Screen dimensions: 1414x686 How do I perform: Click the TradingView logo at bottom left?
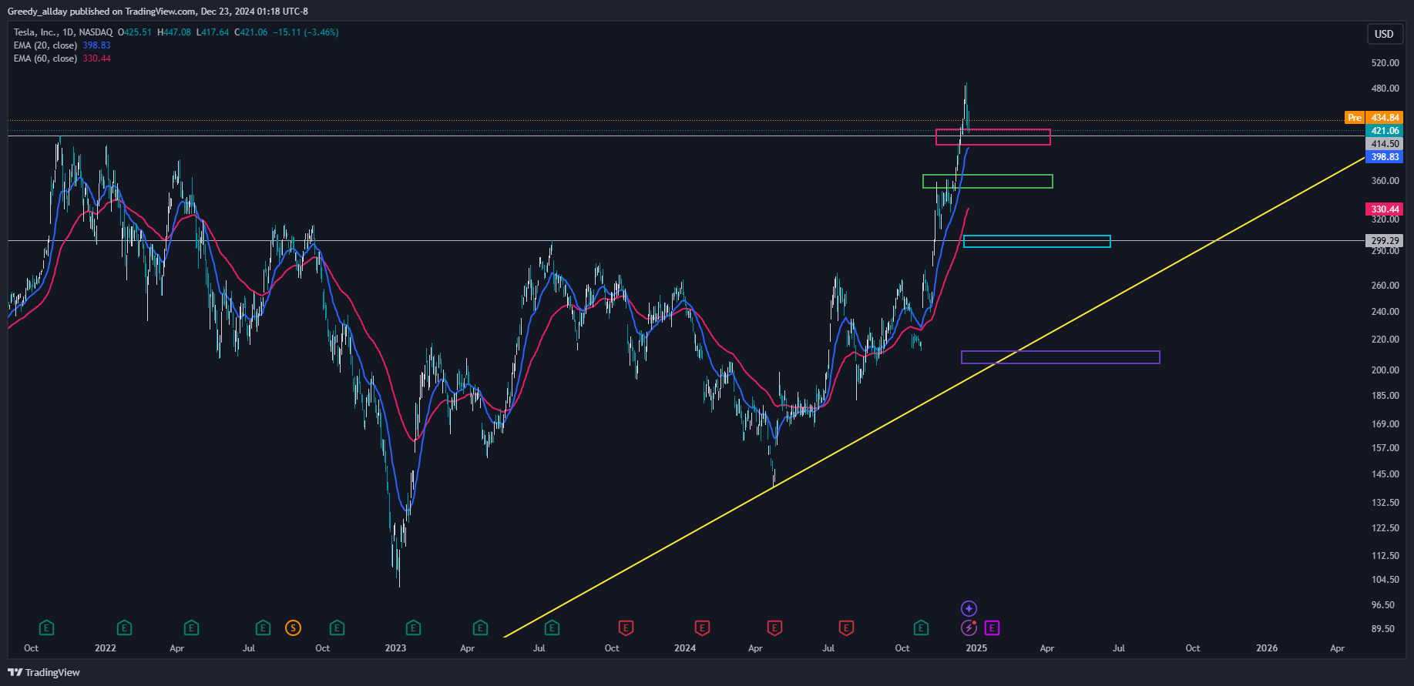point(44,672)
